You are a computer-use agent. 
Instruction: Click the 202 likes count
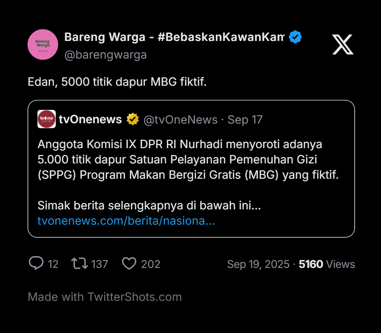[x=150, y=264]
